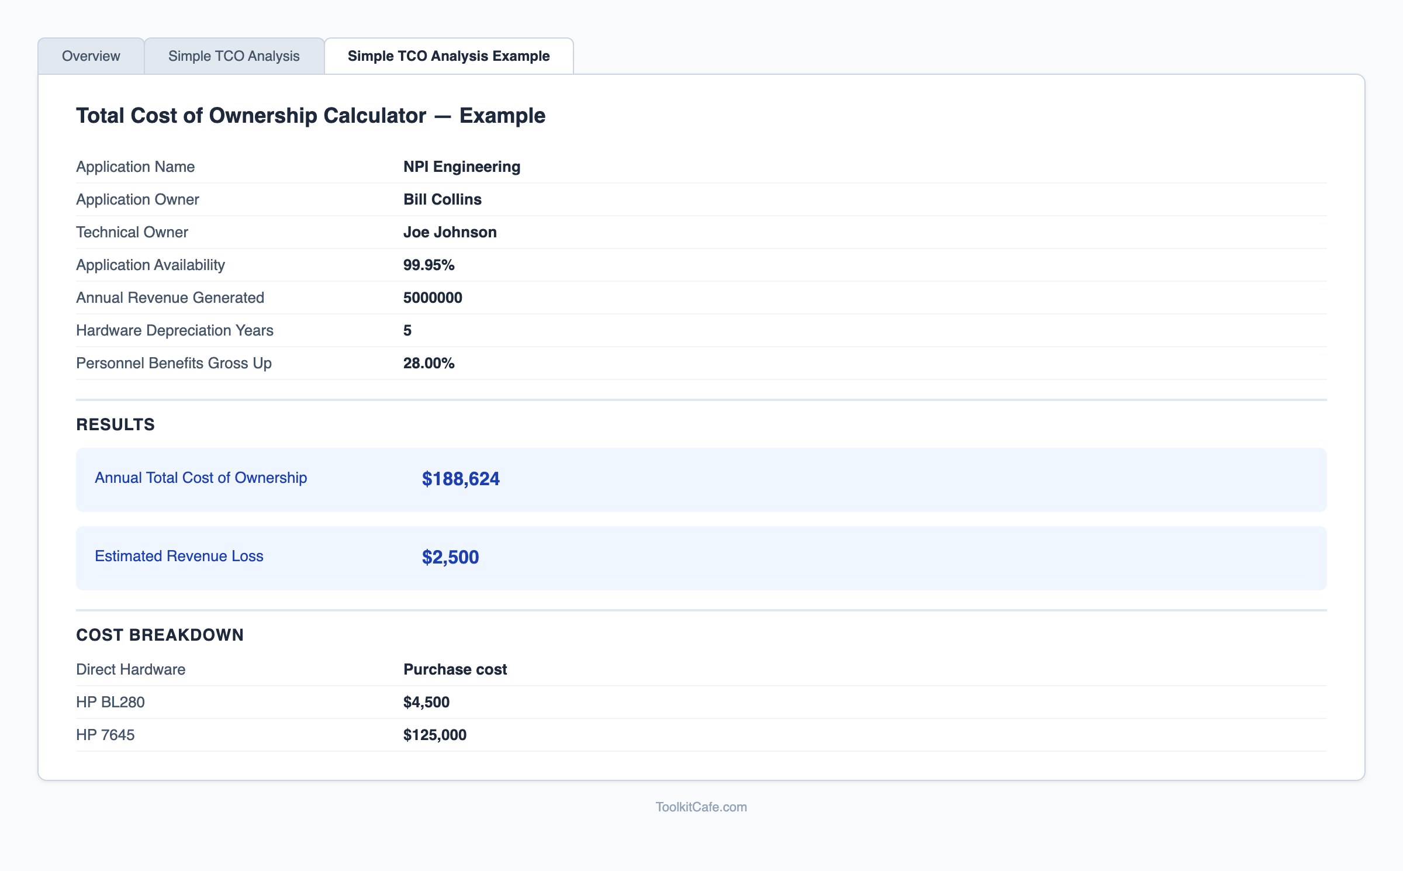Click the 99.95% availability value
The width and height of the screenshot is (1403, 871).
point(428,265)
